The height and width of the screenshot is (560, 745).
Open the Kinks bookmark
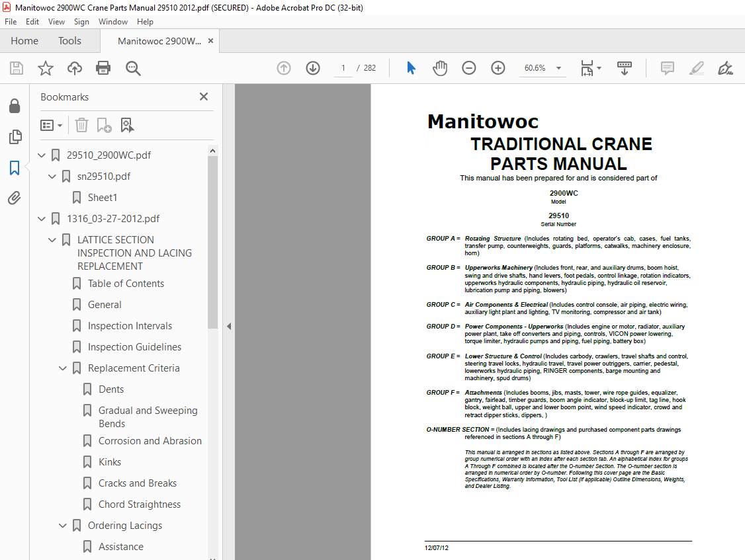point(109,462)
